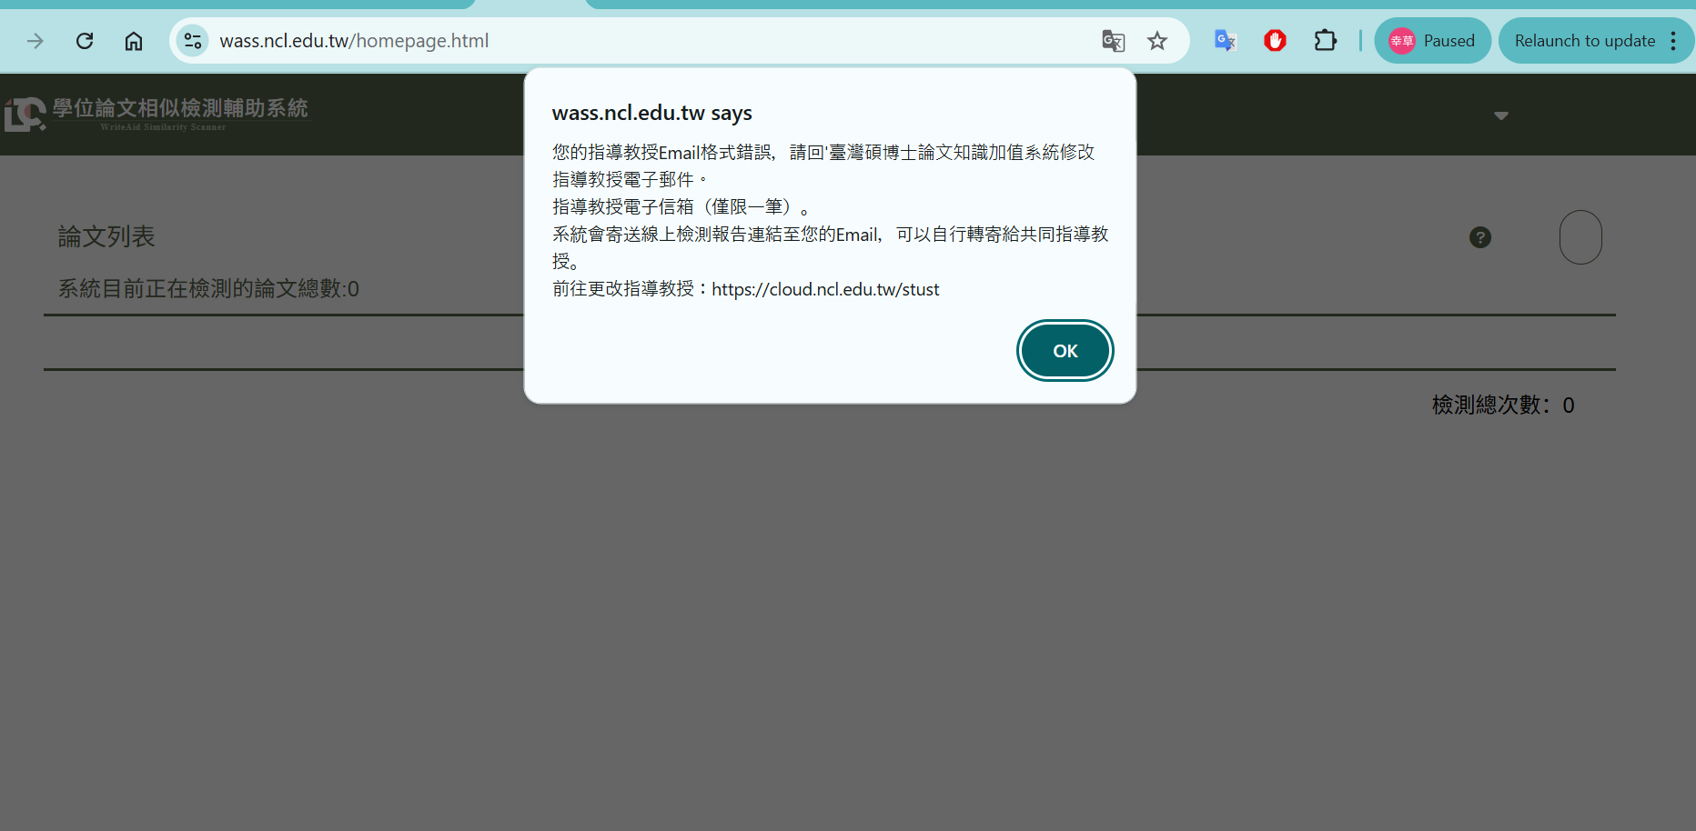
Task: Click the OK button in the alert dialog
Action: pyautogui.click(x=1065, y=351)
